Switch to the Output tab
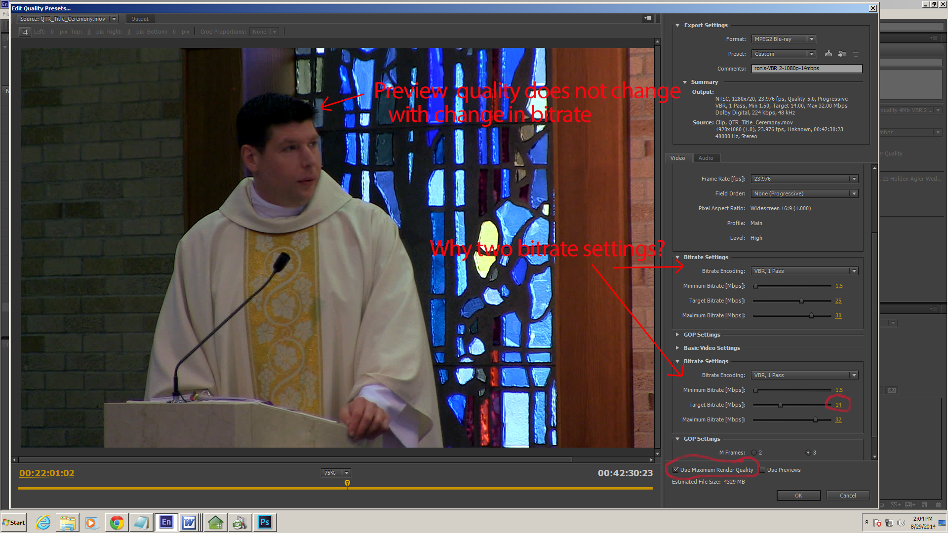Image resolution: width=948 pixels, height=533 pixels. pos(140,19)
